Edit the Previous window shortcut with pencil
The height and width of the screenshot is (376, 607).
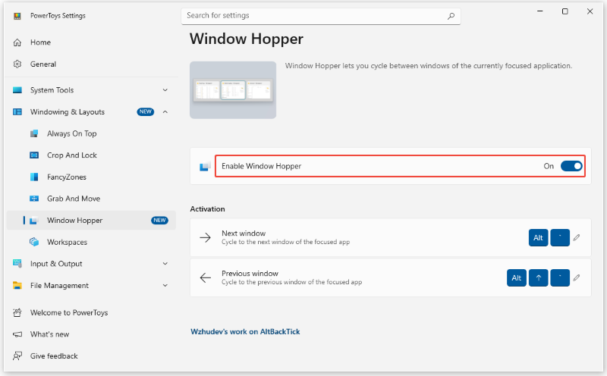pos(577,277)
